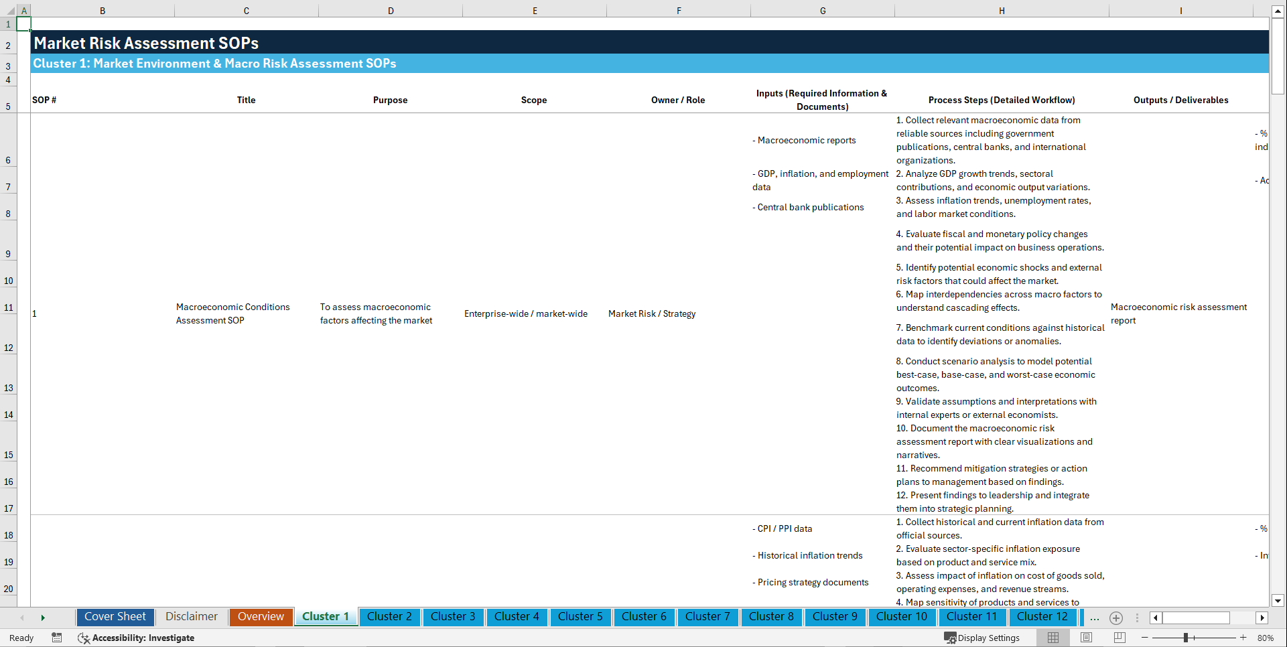Click the 80% zoom level indicator
This screenshot has height=647, width=1287.
pyautogui.click(x=1265, y=637)
